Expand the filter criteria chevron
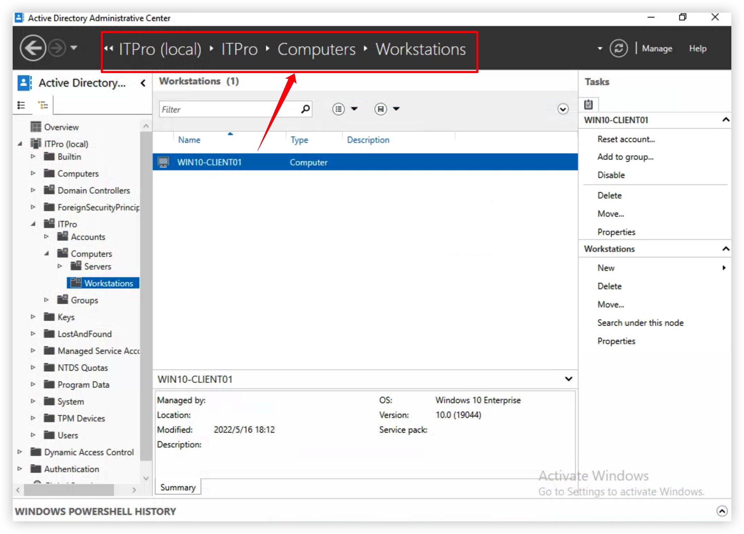 [563, 109]
